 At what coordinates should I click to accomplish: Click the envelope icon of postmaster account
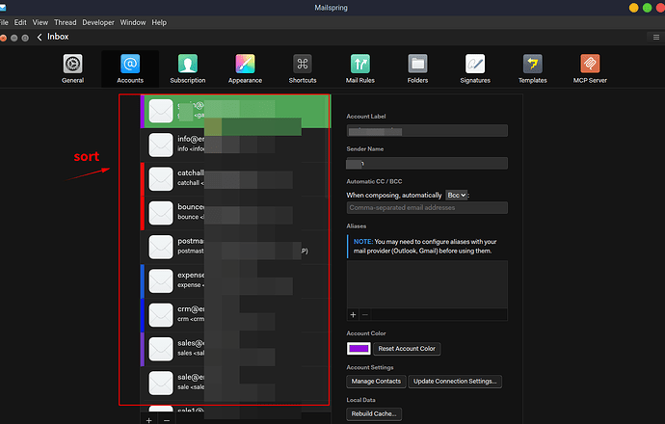(x=161, y=247)
